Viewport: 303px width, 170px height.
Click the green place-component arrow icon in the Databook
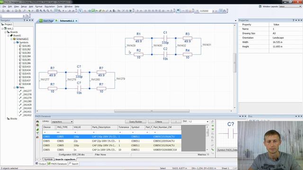point(213,126)
